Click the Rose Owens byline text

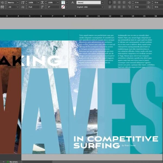coord(129,145)
